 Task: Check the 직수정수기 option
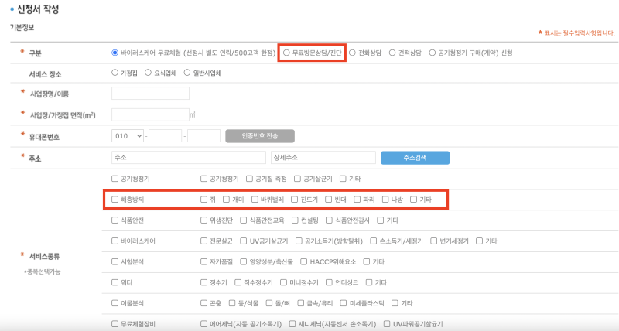(x=238, y=282)
